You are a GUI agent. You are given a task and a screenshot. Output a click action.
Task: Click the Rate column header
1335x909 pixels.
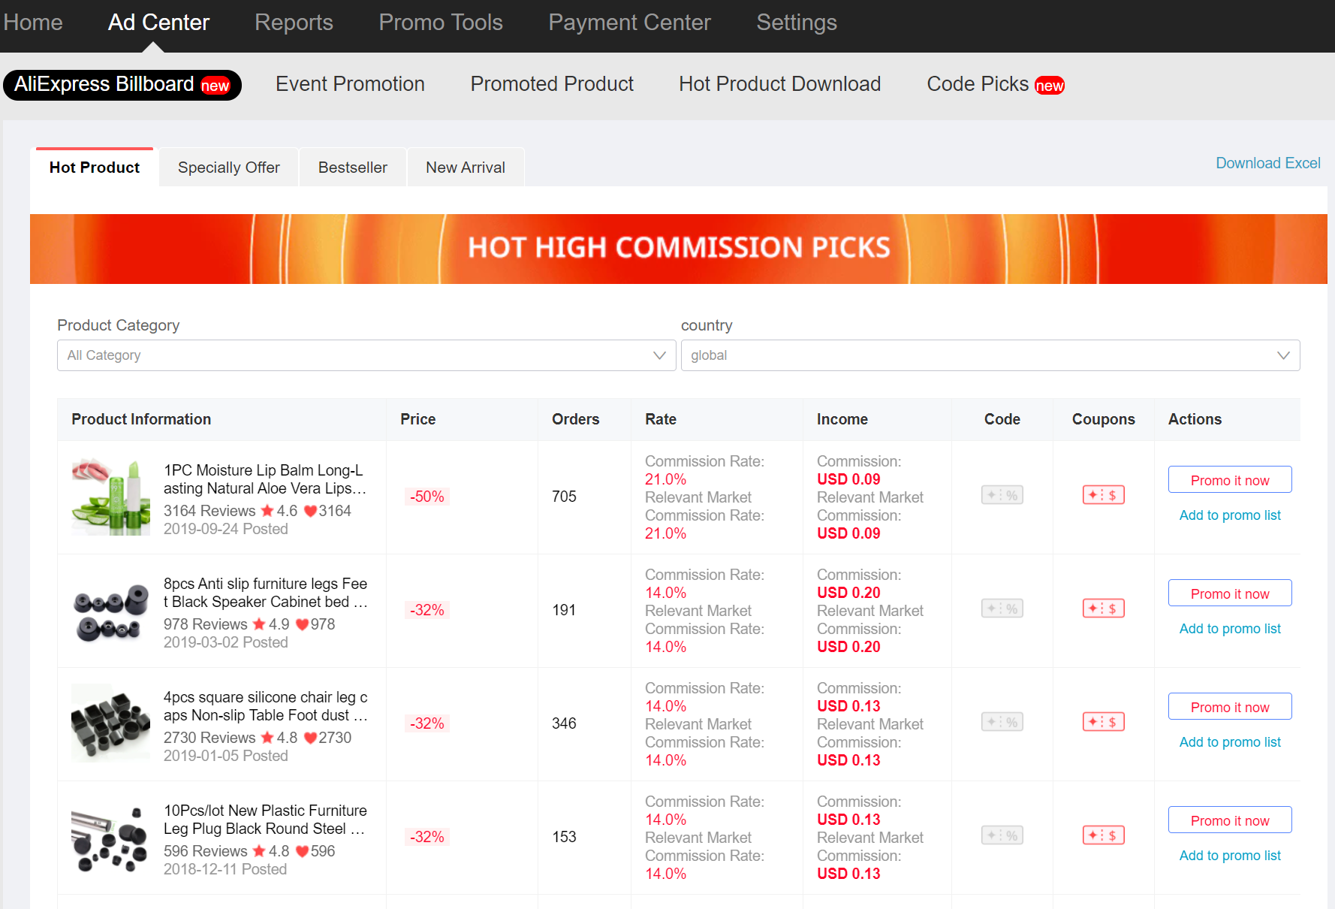coord(661,419)
